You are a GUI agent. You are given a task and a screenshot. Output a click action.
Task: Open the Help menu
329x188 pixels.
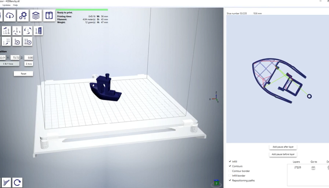[x=15, y=5]
